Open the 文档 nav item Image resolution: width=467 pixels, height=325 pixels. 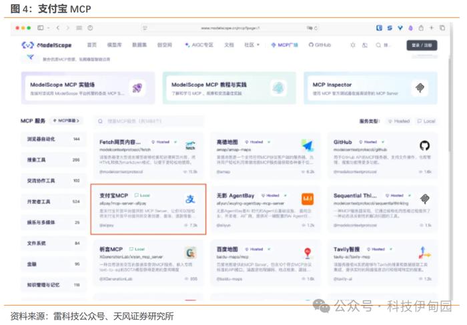click(229, 45)
